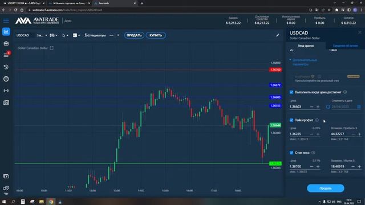Edit the order price field 1.36603
Screen dimensions: 365x205
299,106
